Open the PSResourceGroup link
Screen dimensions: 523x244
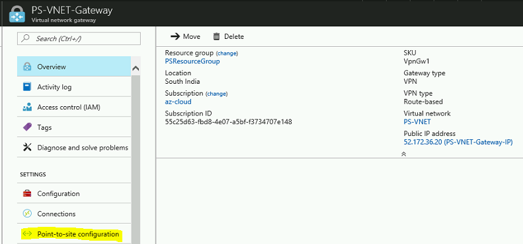coord(192,61)
